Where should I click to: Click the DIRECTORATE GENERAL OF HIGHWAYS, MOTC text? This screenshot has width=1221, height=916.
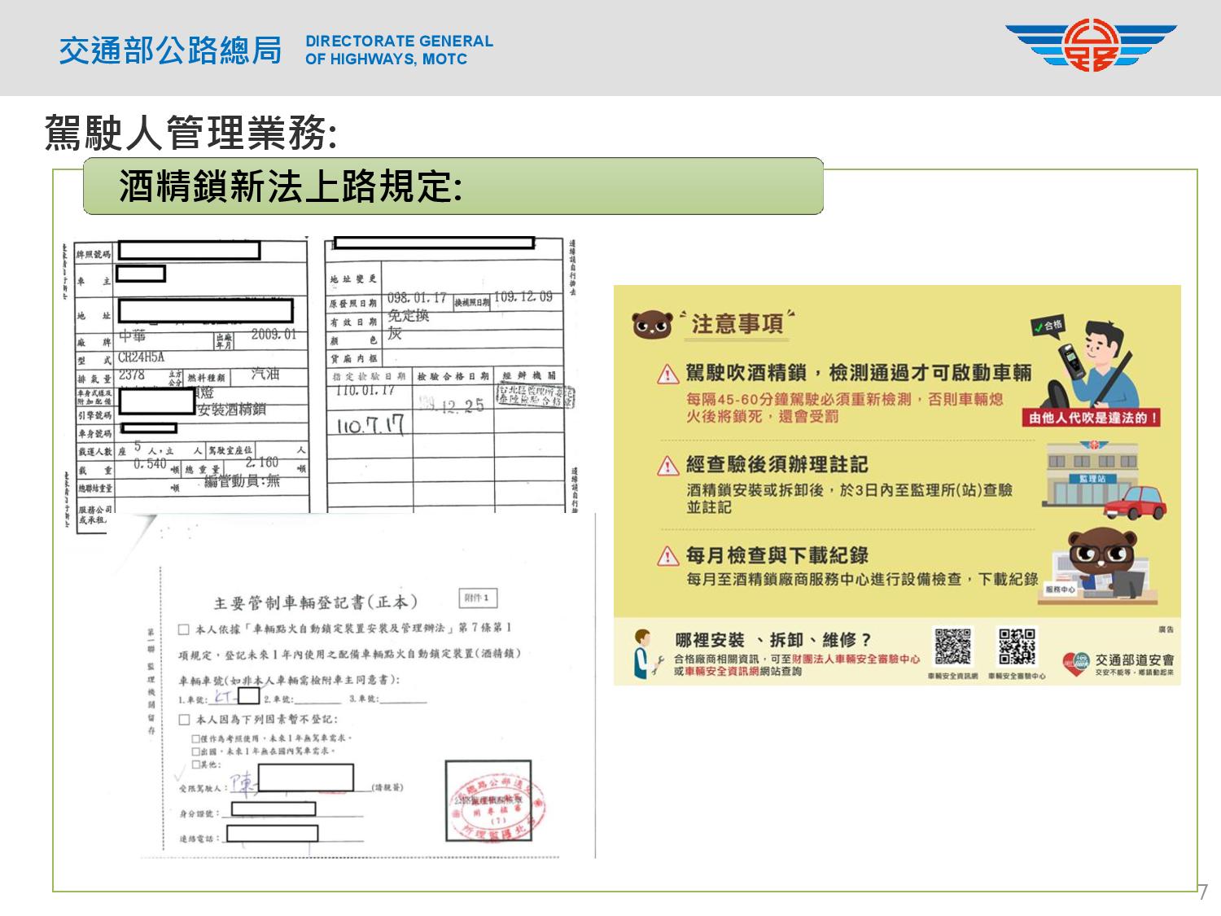(x=399, y=50)
